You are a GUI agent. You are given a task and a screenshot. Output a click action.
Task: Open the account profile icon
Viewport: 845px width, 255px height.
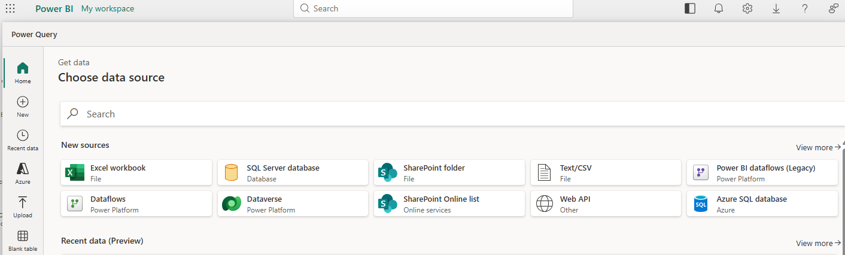coord(834,8)
